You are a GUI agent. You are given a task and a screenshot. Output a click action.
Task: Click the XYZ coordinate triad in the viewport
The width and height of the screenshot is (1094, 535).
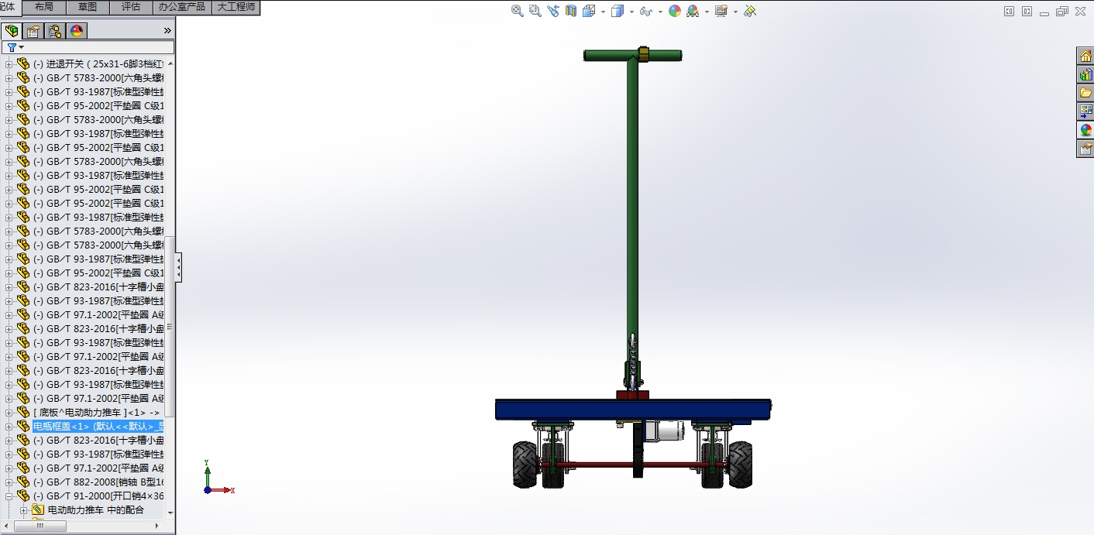pos(218,477)
